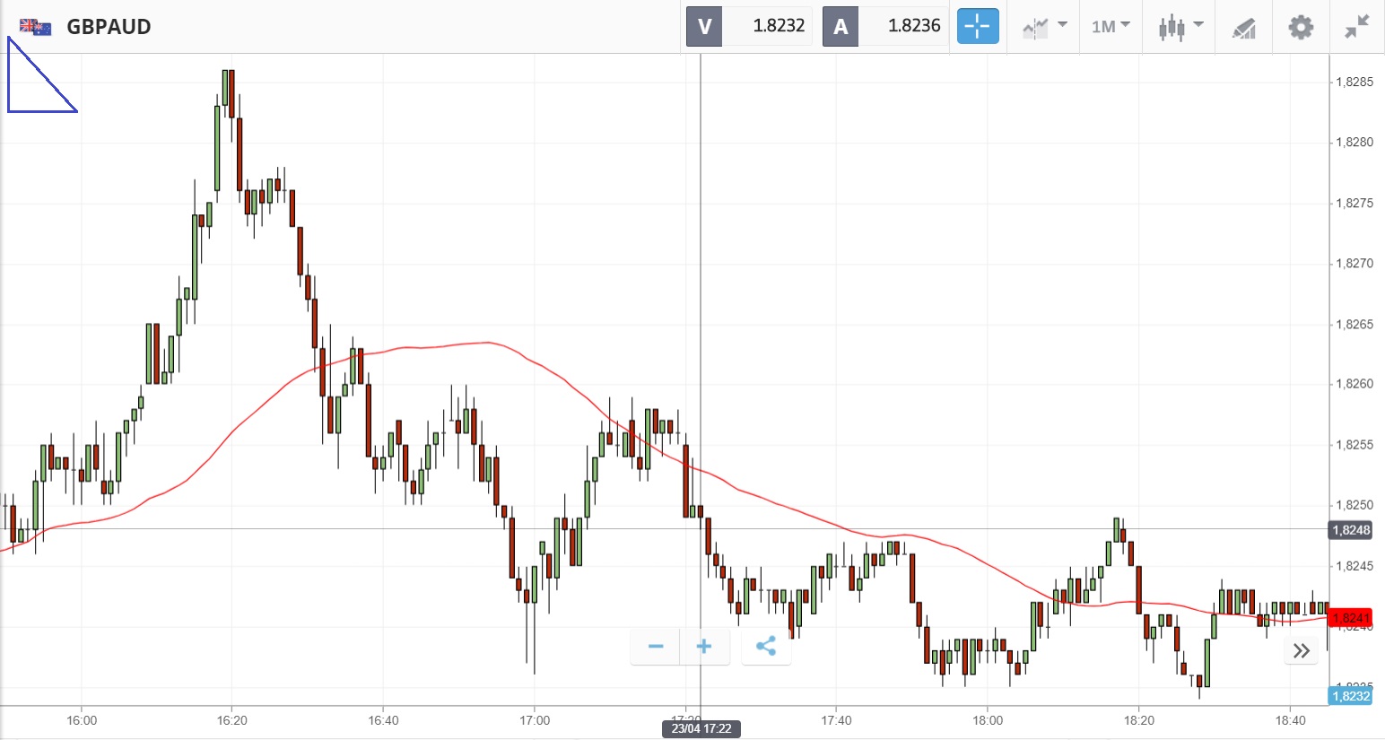Open chart settings gear icon
Image resolution: width=1385 pixels, height=740 pixels.
click(x=1301, y=27)
